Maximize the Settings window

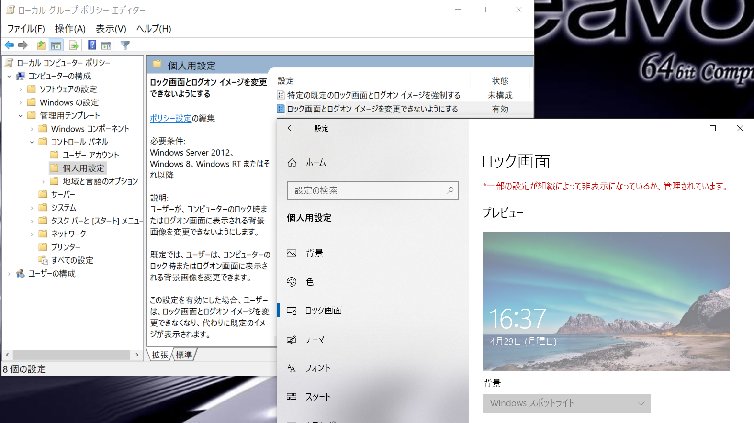[x=713, y=128]
